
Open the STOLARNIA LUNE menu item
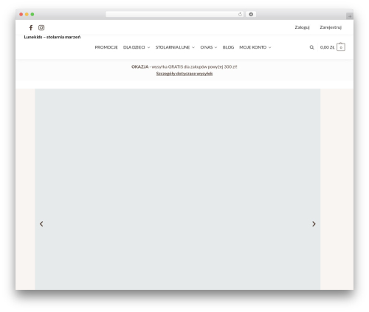click(173, 47)
